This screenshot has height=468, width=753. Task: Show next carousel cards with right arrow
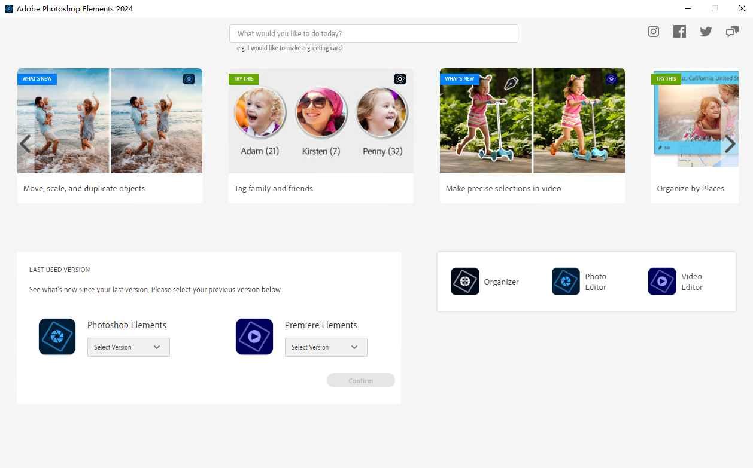click(730, 143)
